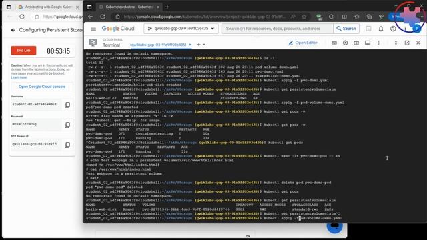The width and height of the screenshot is (427, 240).
Task: Open the tab actions menu in console window
Action: 89,7
